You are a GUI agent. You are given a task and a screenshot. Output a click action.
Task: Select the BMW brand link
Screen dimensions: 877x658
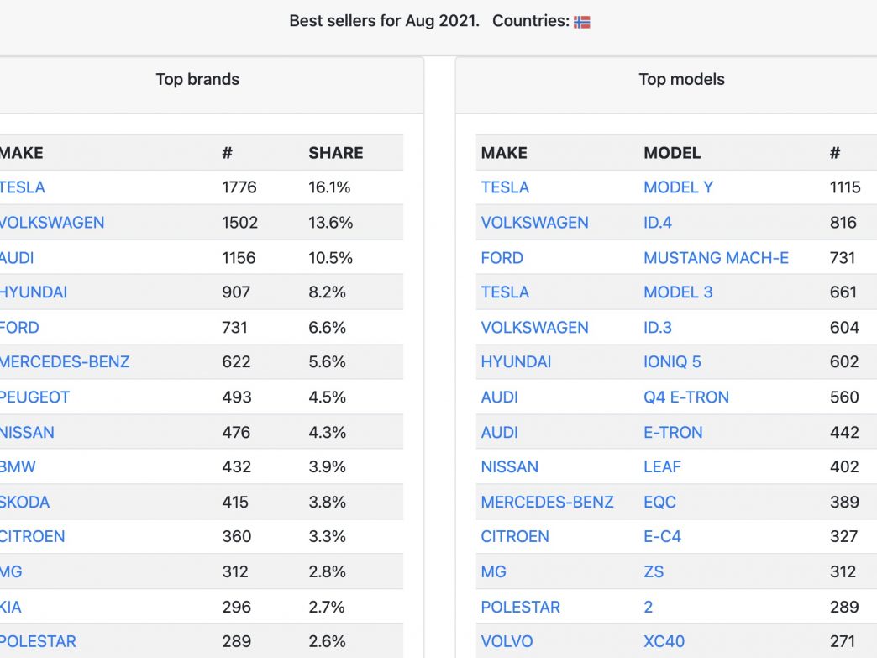click(x=18, y=466)
